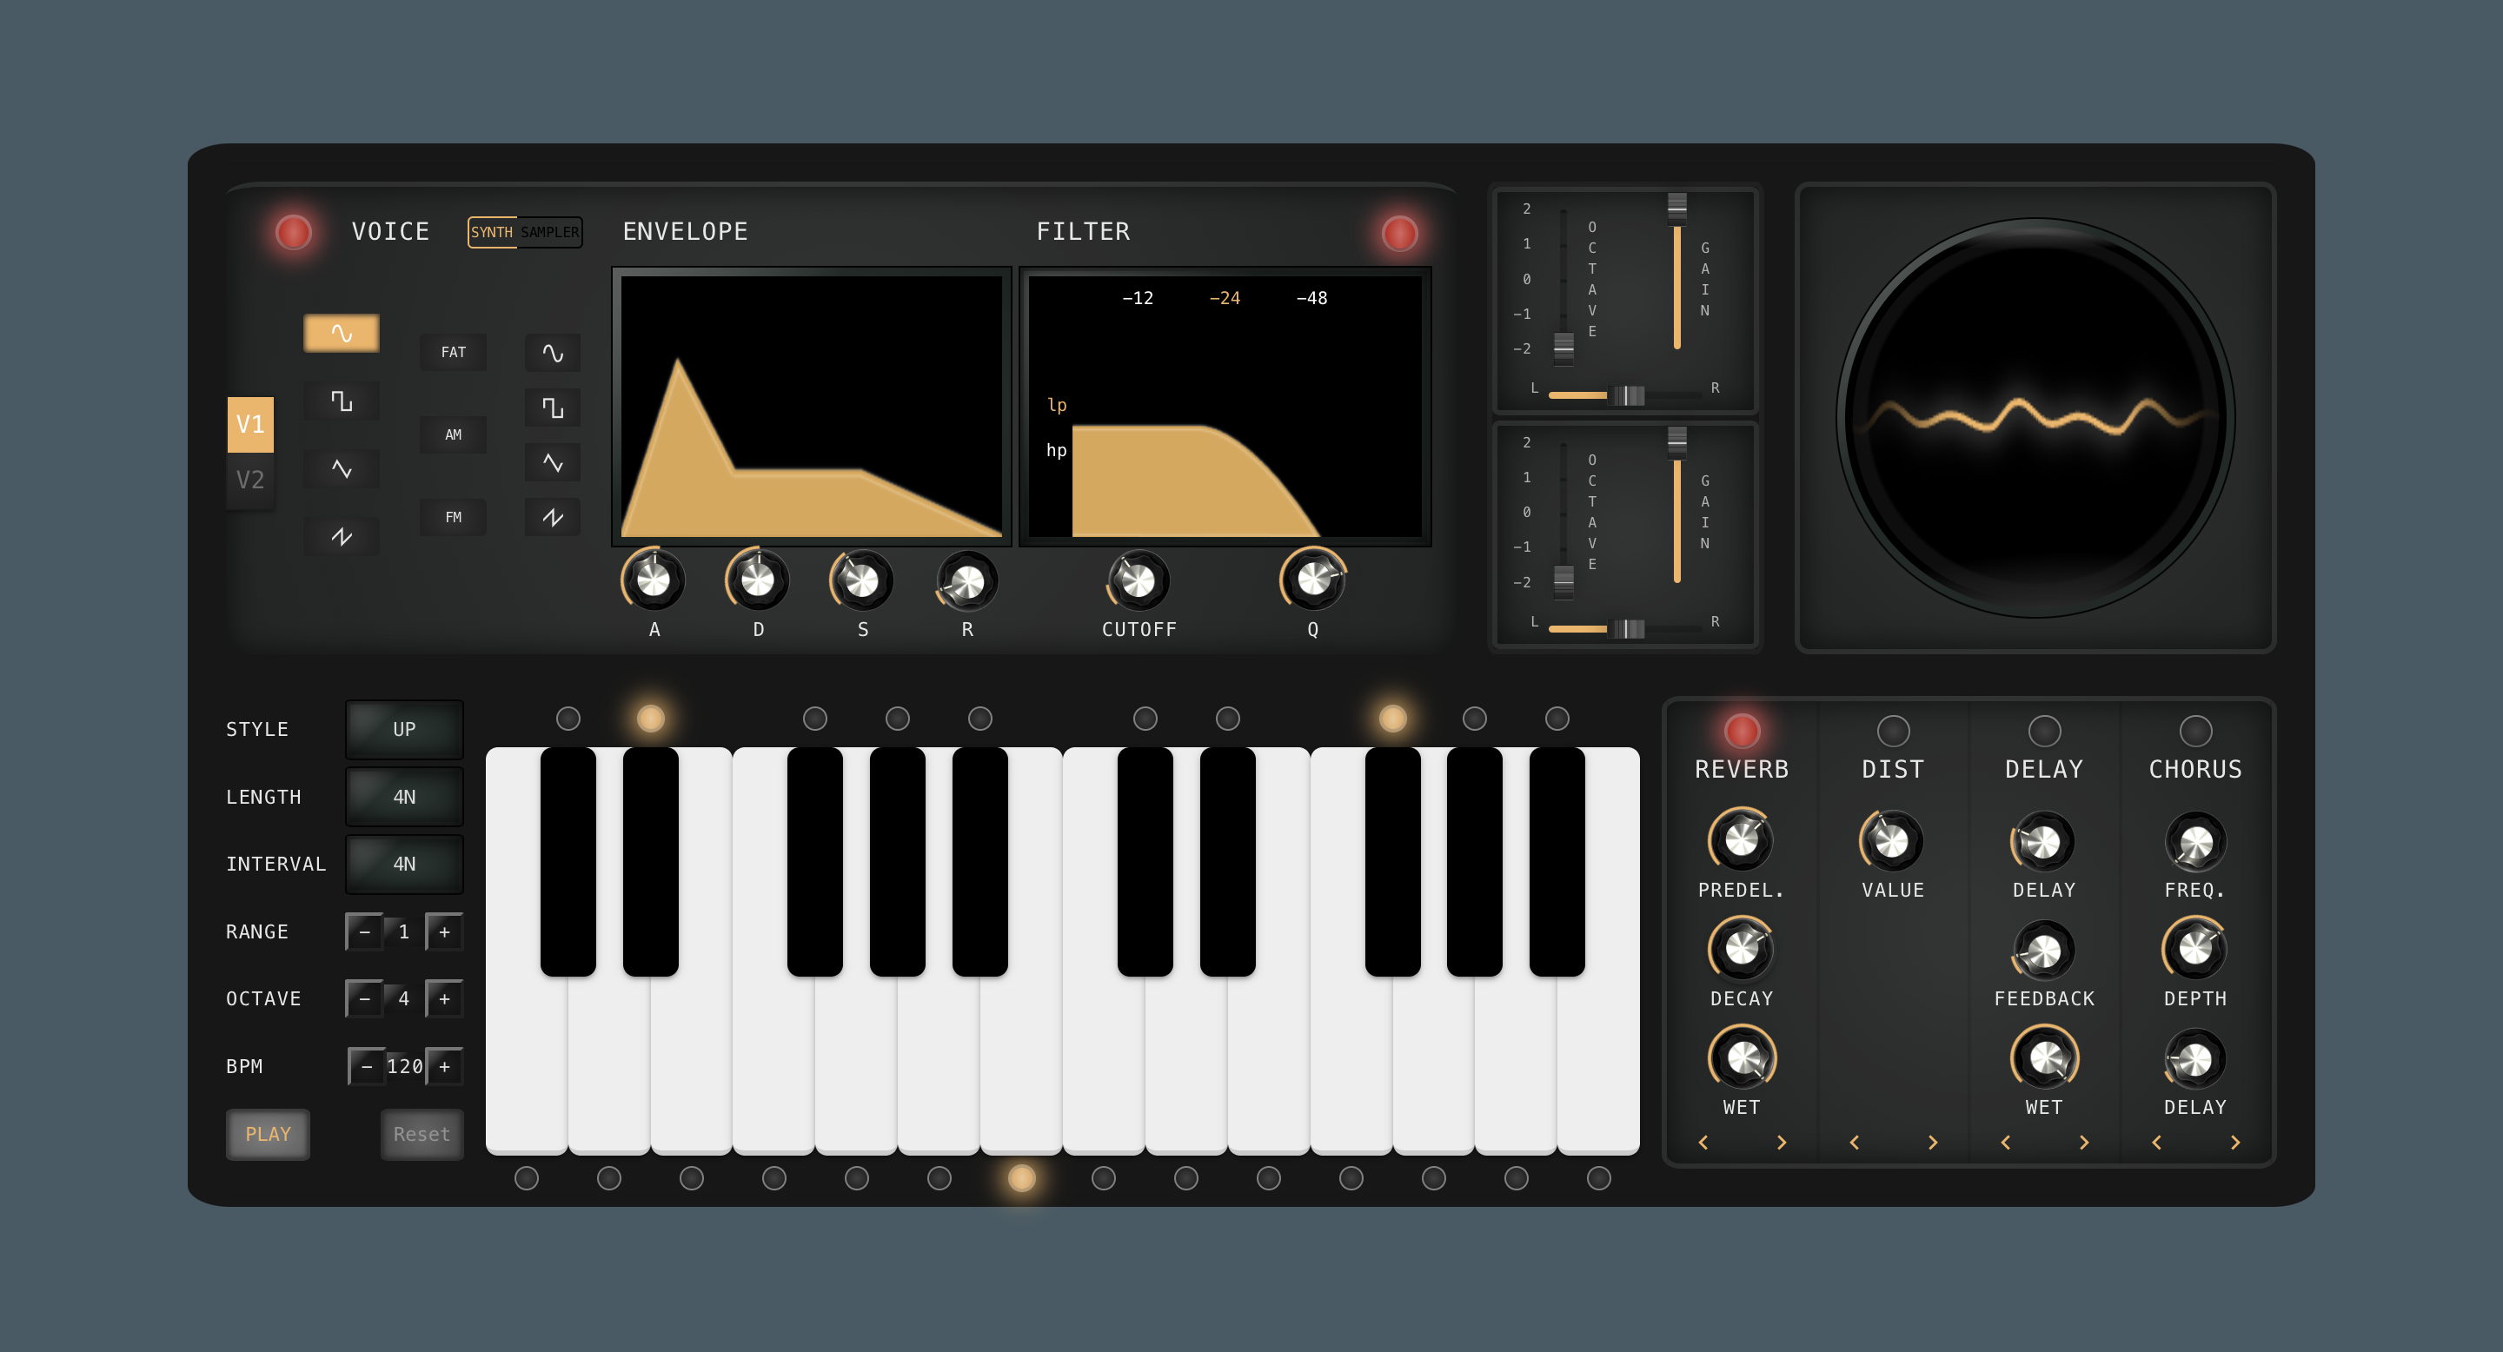The height and width of the screenshot is (1352, 2503).
Task: Pick the sawtooth wave in the left column
Action: pos(341,536)
